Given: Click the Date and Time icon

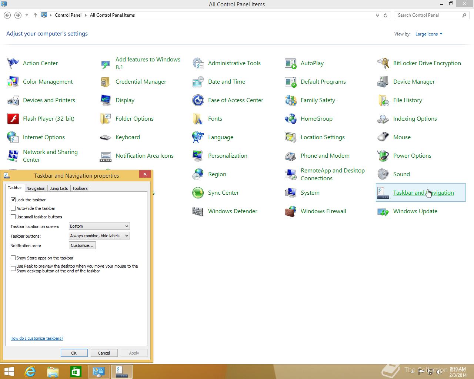Looking at the screenshot, I should pos(198,82).
